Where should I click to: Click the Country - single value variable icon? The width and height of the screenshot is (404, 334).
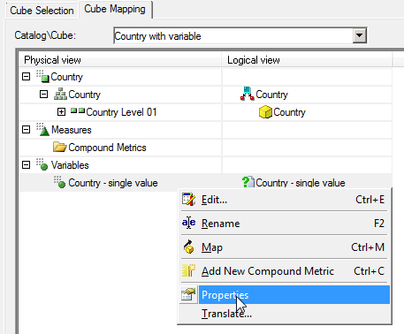[x=59, y=182]
